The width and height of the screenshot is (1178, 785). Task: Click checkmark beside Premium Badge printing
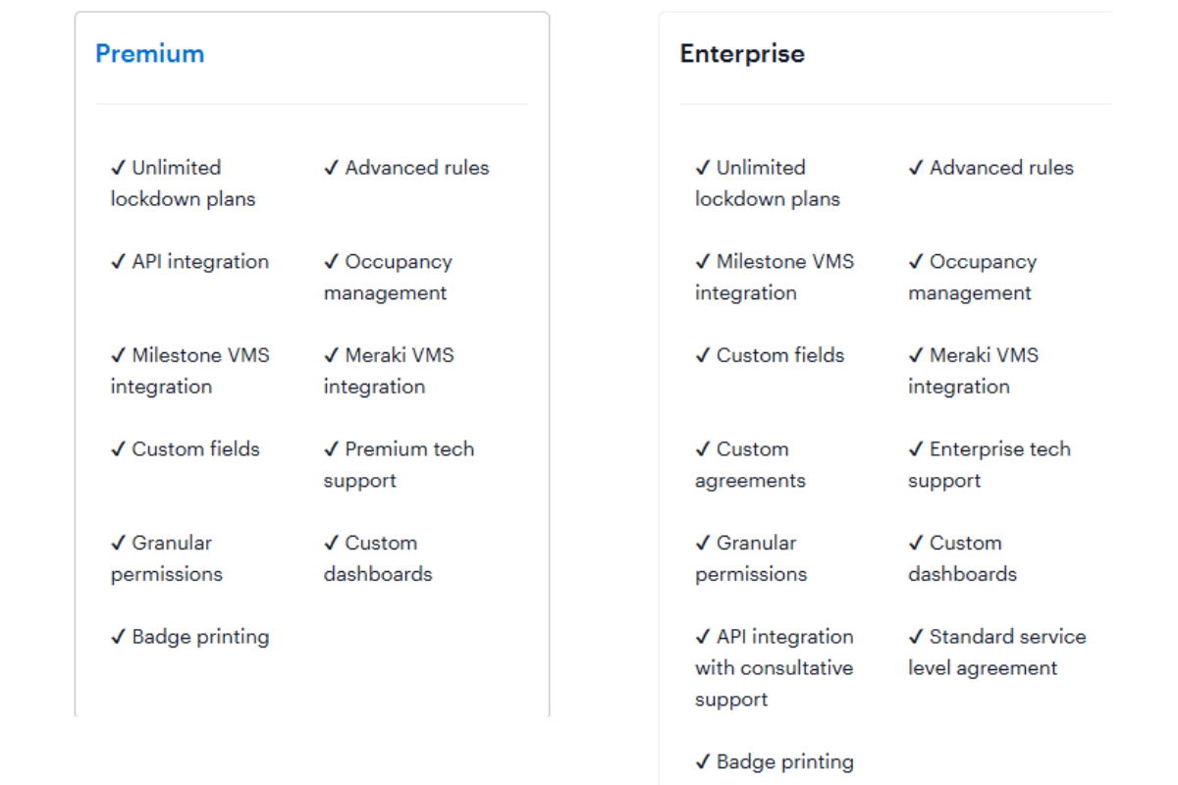[119, 637]
